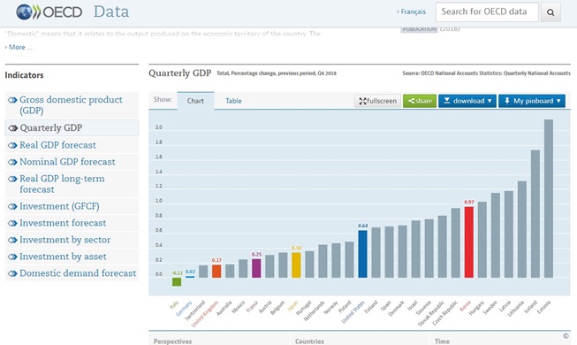Click the 0.97 value label
Image resolution: width=577 pixels, height=345 pixels.
[469, 202]
